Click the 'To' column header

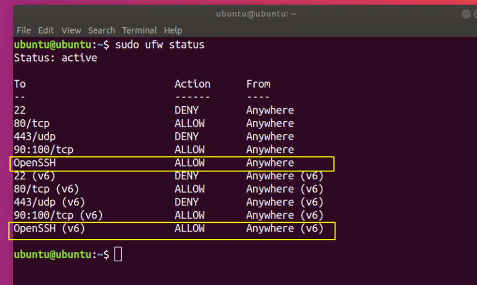[x=20, y=84]
